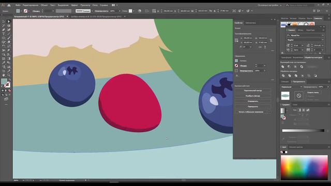The height and width of the screenshot is (186, 331).
Task: Switch to Библиотеки tab in Properties
Action: point(250,23)
